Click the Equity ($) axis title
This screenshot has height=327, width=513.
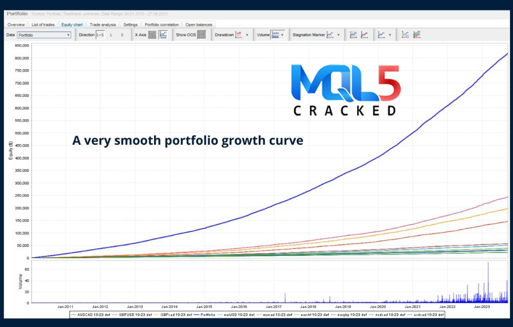tap(11, 150)
